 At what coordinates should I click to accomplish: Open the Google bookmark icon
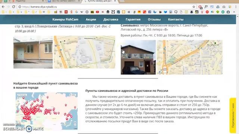[77, 12]
